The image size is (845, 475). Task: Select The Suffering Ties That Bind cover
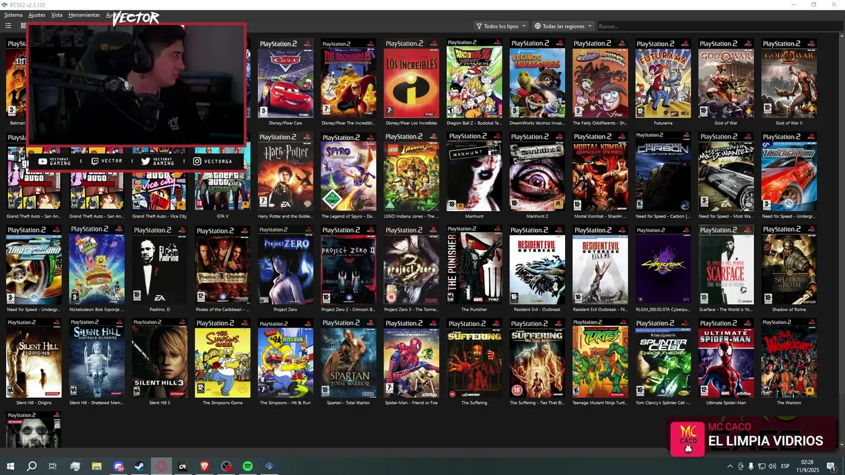coord(537,358)
